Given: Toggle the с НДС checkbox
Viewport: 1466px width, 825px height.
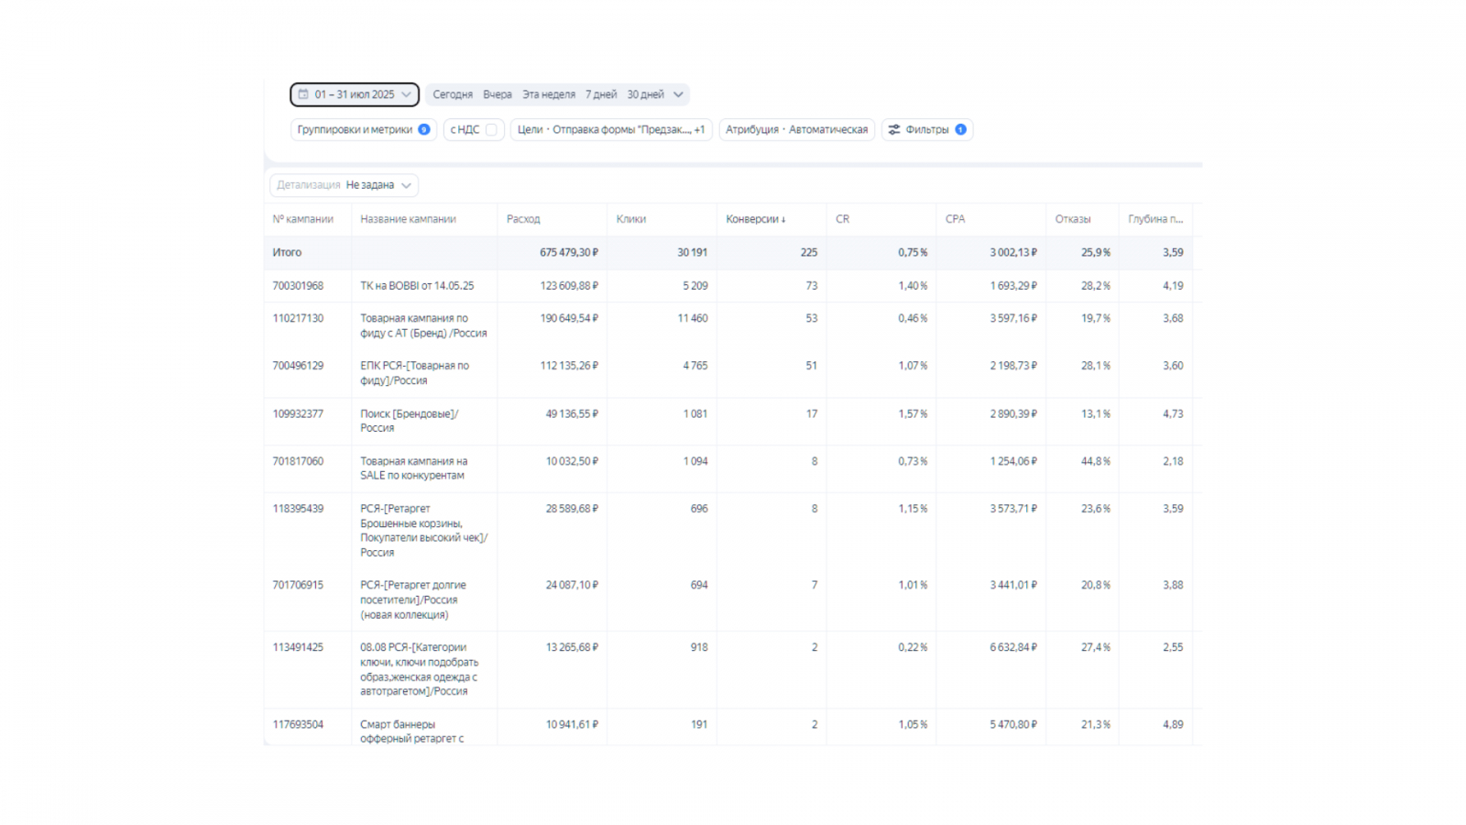Looking at the screenshot, I should [x=492, y=130].
